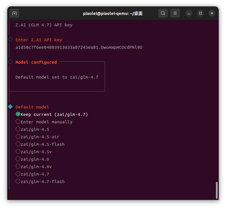Image resolution: width=226 pixels, height=208 pixels.
Task: Select Enter model manually option
Action: click(44, 122)
